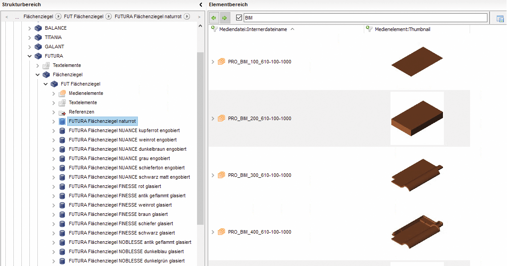Image resolution: width=507 pixels, height=266 pixels.
Task: Click the Medienelement:Thumbnail column header
Action: (402, 29)
